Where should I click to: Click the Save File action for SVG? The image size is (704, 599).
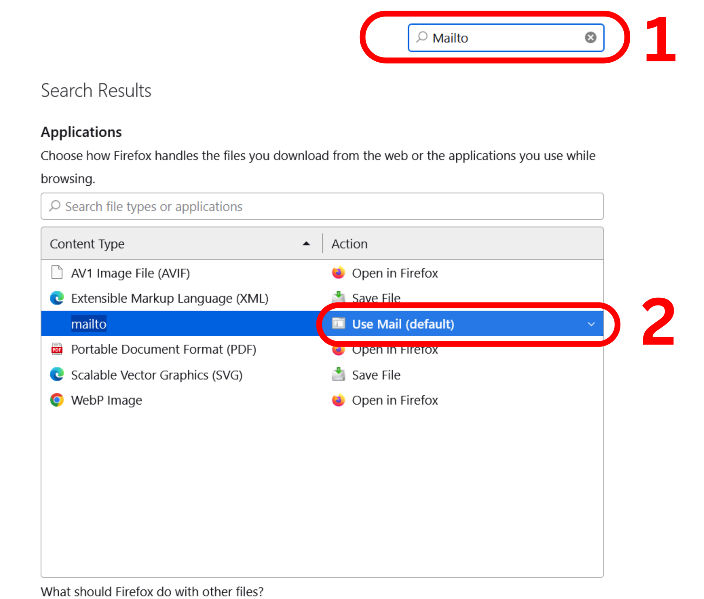376,375
